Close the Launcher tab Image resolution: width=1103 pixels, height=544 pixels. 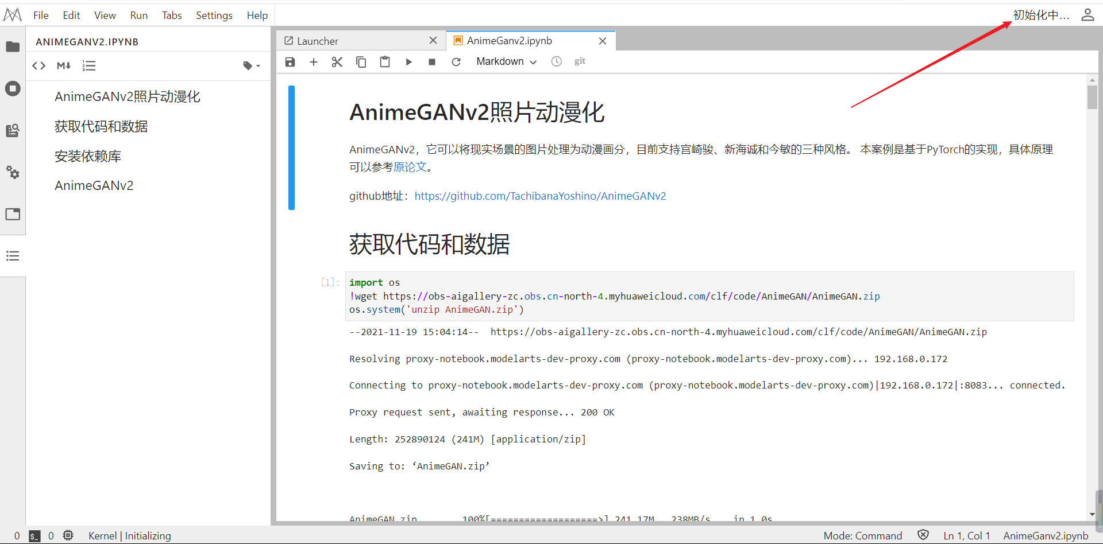tap(433, 40)
